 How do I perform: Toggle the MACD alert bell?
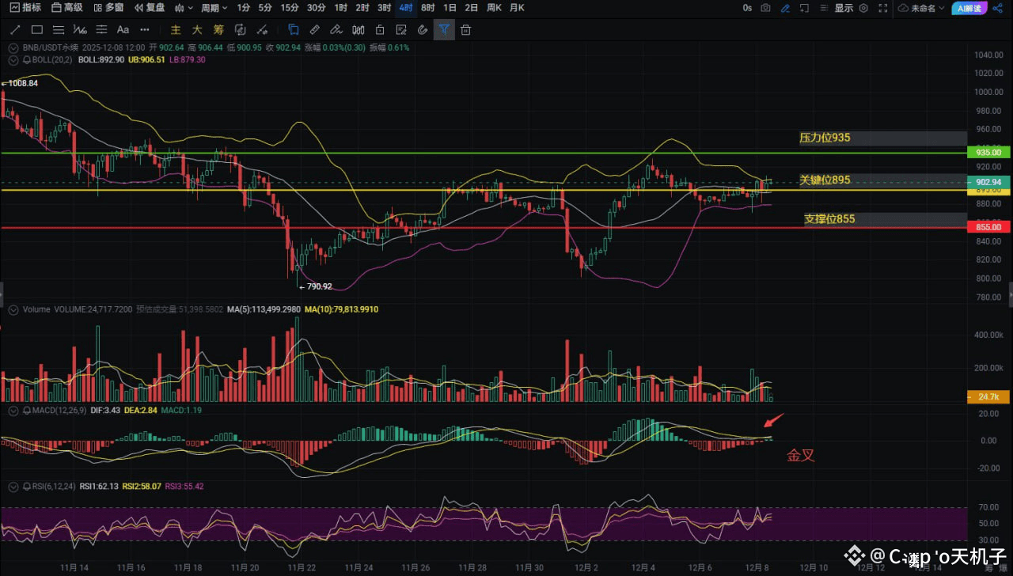pos(27,411)
